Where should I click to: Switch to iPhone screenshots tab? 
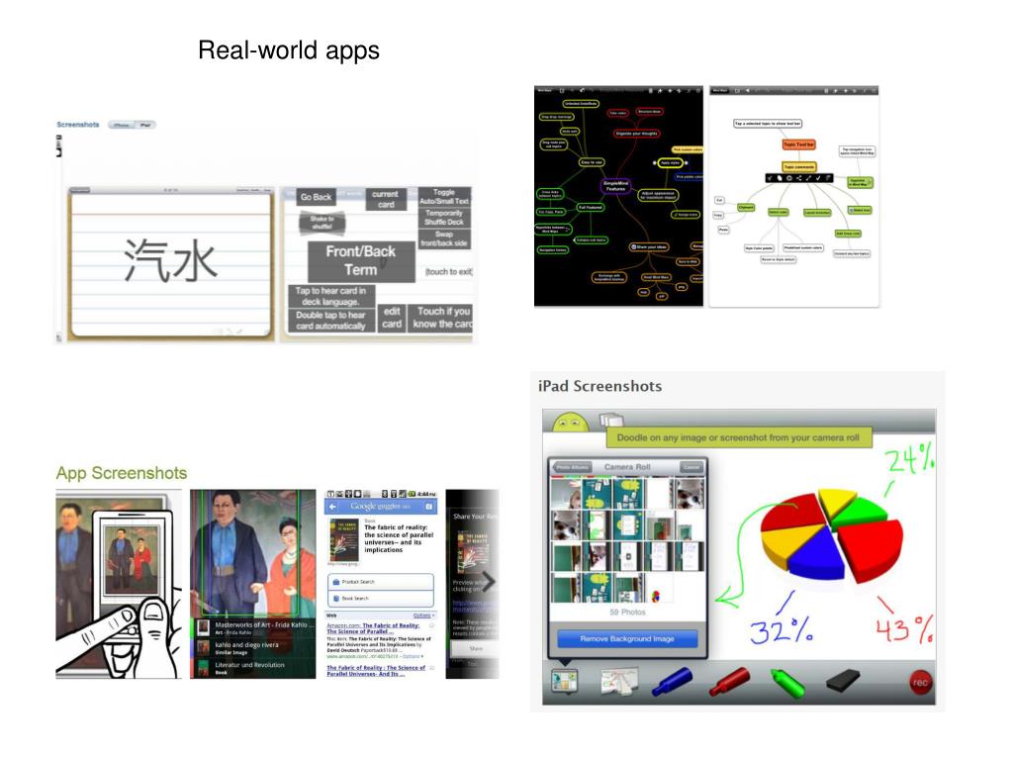pyautogui.click(x=122, y=125)
